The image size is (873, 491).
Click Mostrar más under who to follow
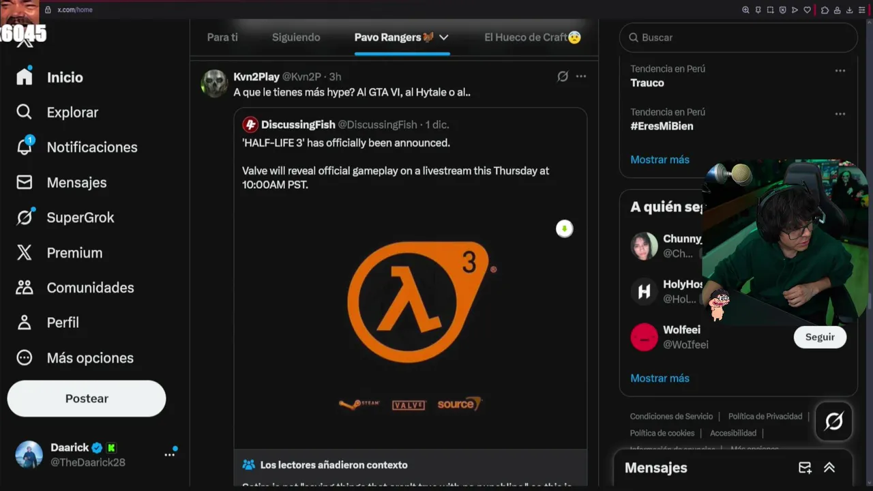coord(660,378)
